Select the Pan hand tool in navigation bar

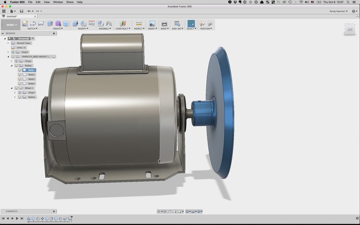[170, 211]
